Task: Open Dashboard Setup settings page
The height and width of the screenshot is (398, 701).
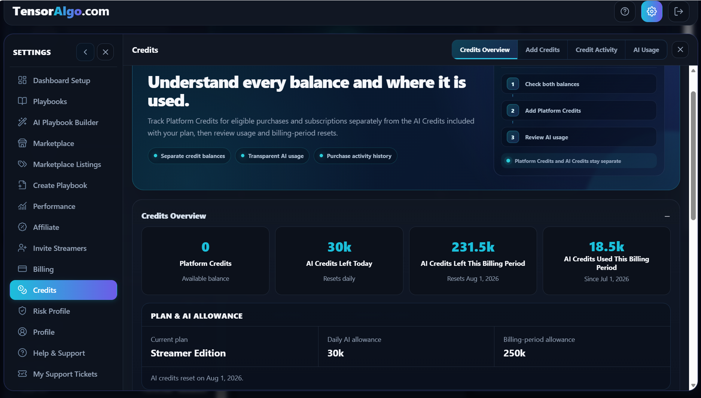Action: (x=63, y=80)
